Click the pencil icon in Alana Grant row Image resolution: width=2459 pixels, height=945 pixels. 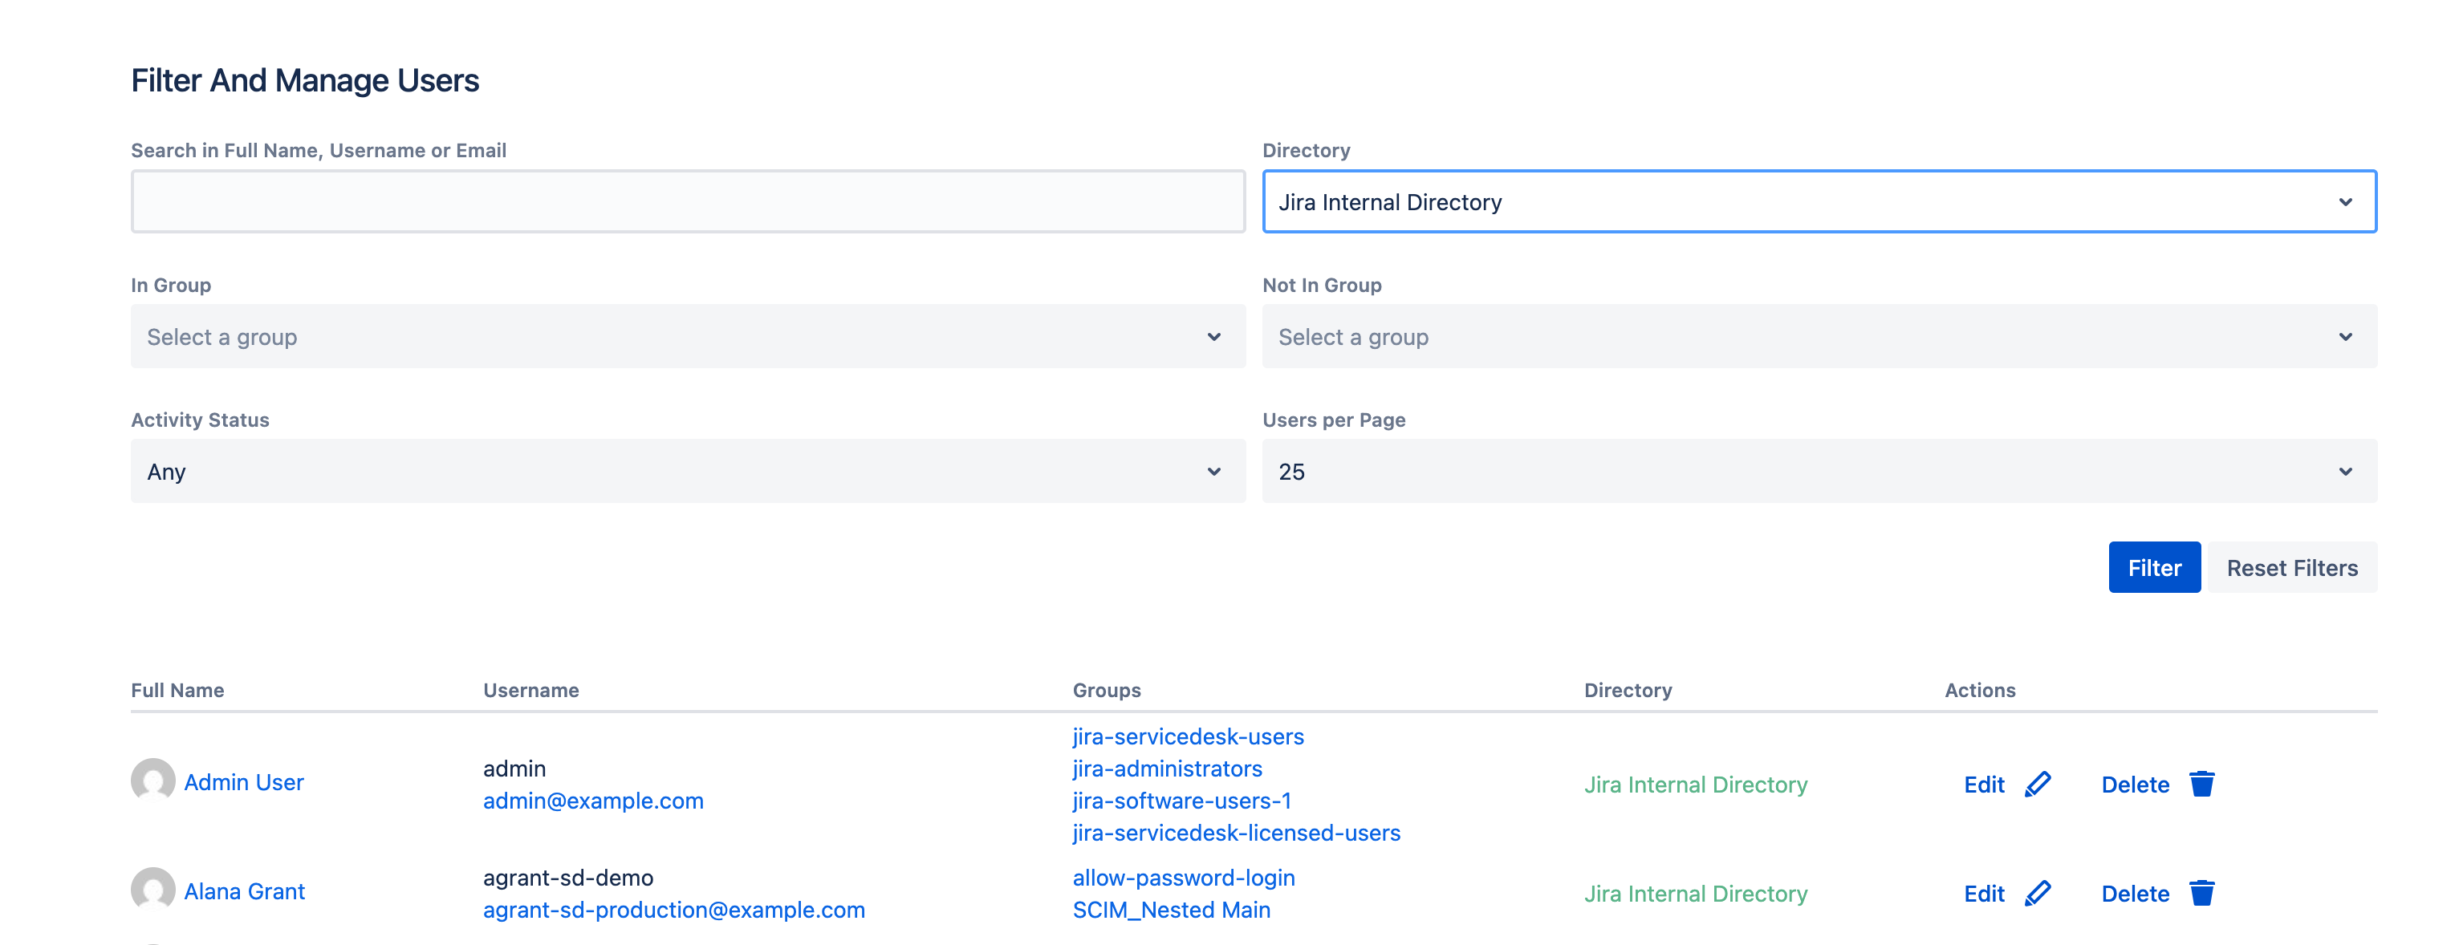(2037, 893)
